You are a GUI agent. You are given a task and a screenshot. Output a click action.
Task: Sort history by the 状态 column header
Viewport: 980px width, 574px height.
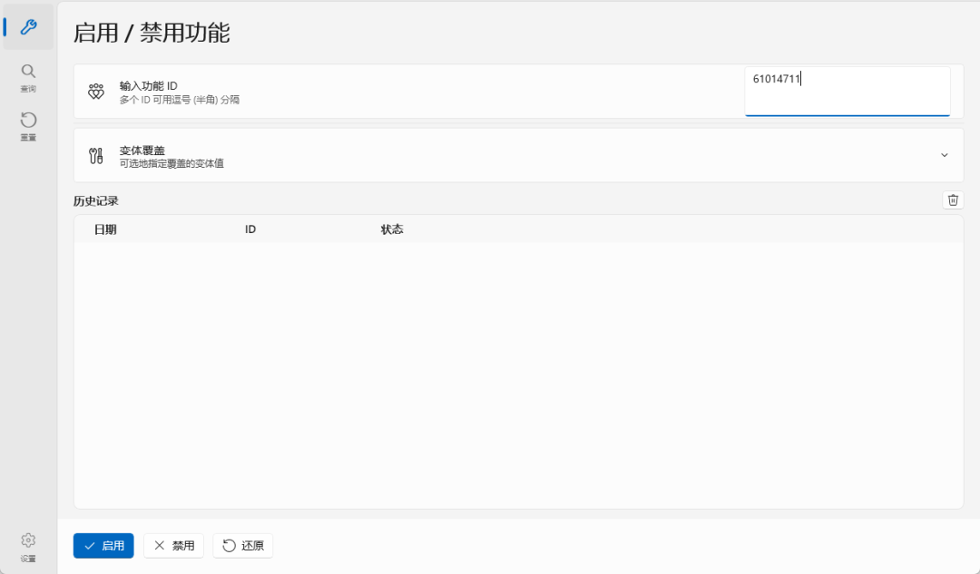(392, 229)
